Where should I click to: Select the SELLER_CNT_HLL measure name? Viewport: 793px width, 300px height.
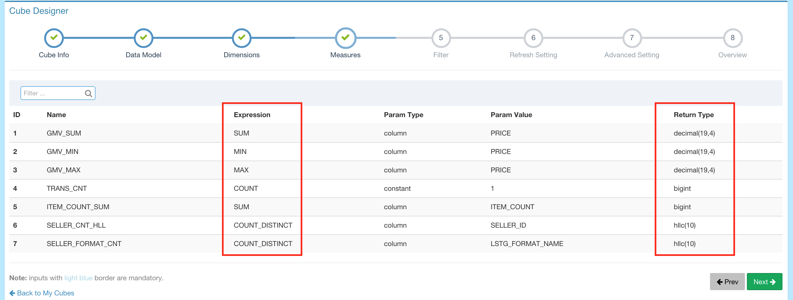coord(76,225)
